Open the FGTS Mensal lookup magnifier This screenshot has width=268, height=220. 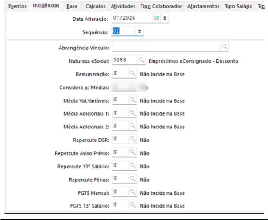tap(133, 192)
